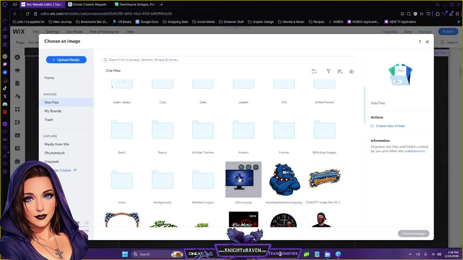463x260 pixels.
Task: Open the more options dots on choj wp.png
Action: (256, 167)
